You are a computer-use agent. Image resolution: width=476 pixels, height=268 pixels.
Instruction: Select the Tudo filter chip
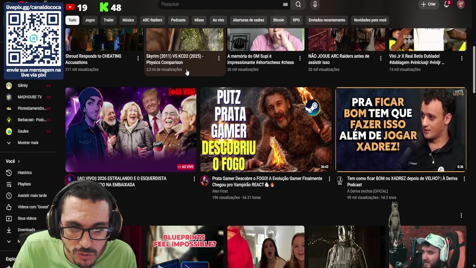(x=73, y=20)
